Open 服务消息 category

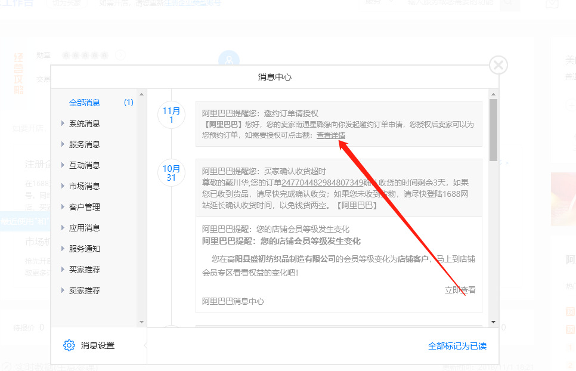coord(85,144)
